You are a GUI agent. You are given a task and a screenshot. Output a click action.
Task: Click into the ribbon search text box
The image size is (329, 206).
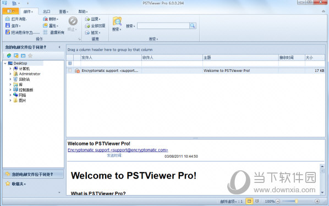coord(163,26)
